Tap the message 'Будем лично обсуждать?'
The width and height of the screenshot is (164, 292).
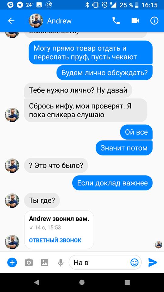[x=104, y=73]
